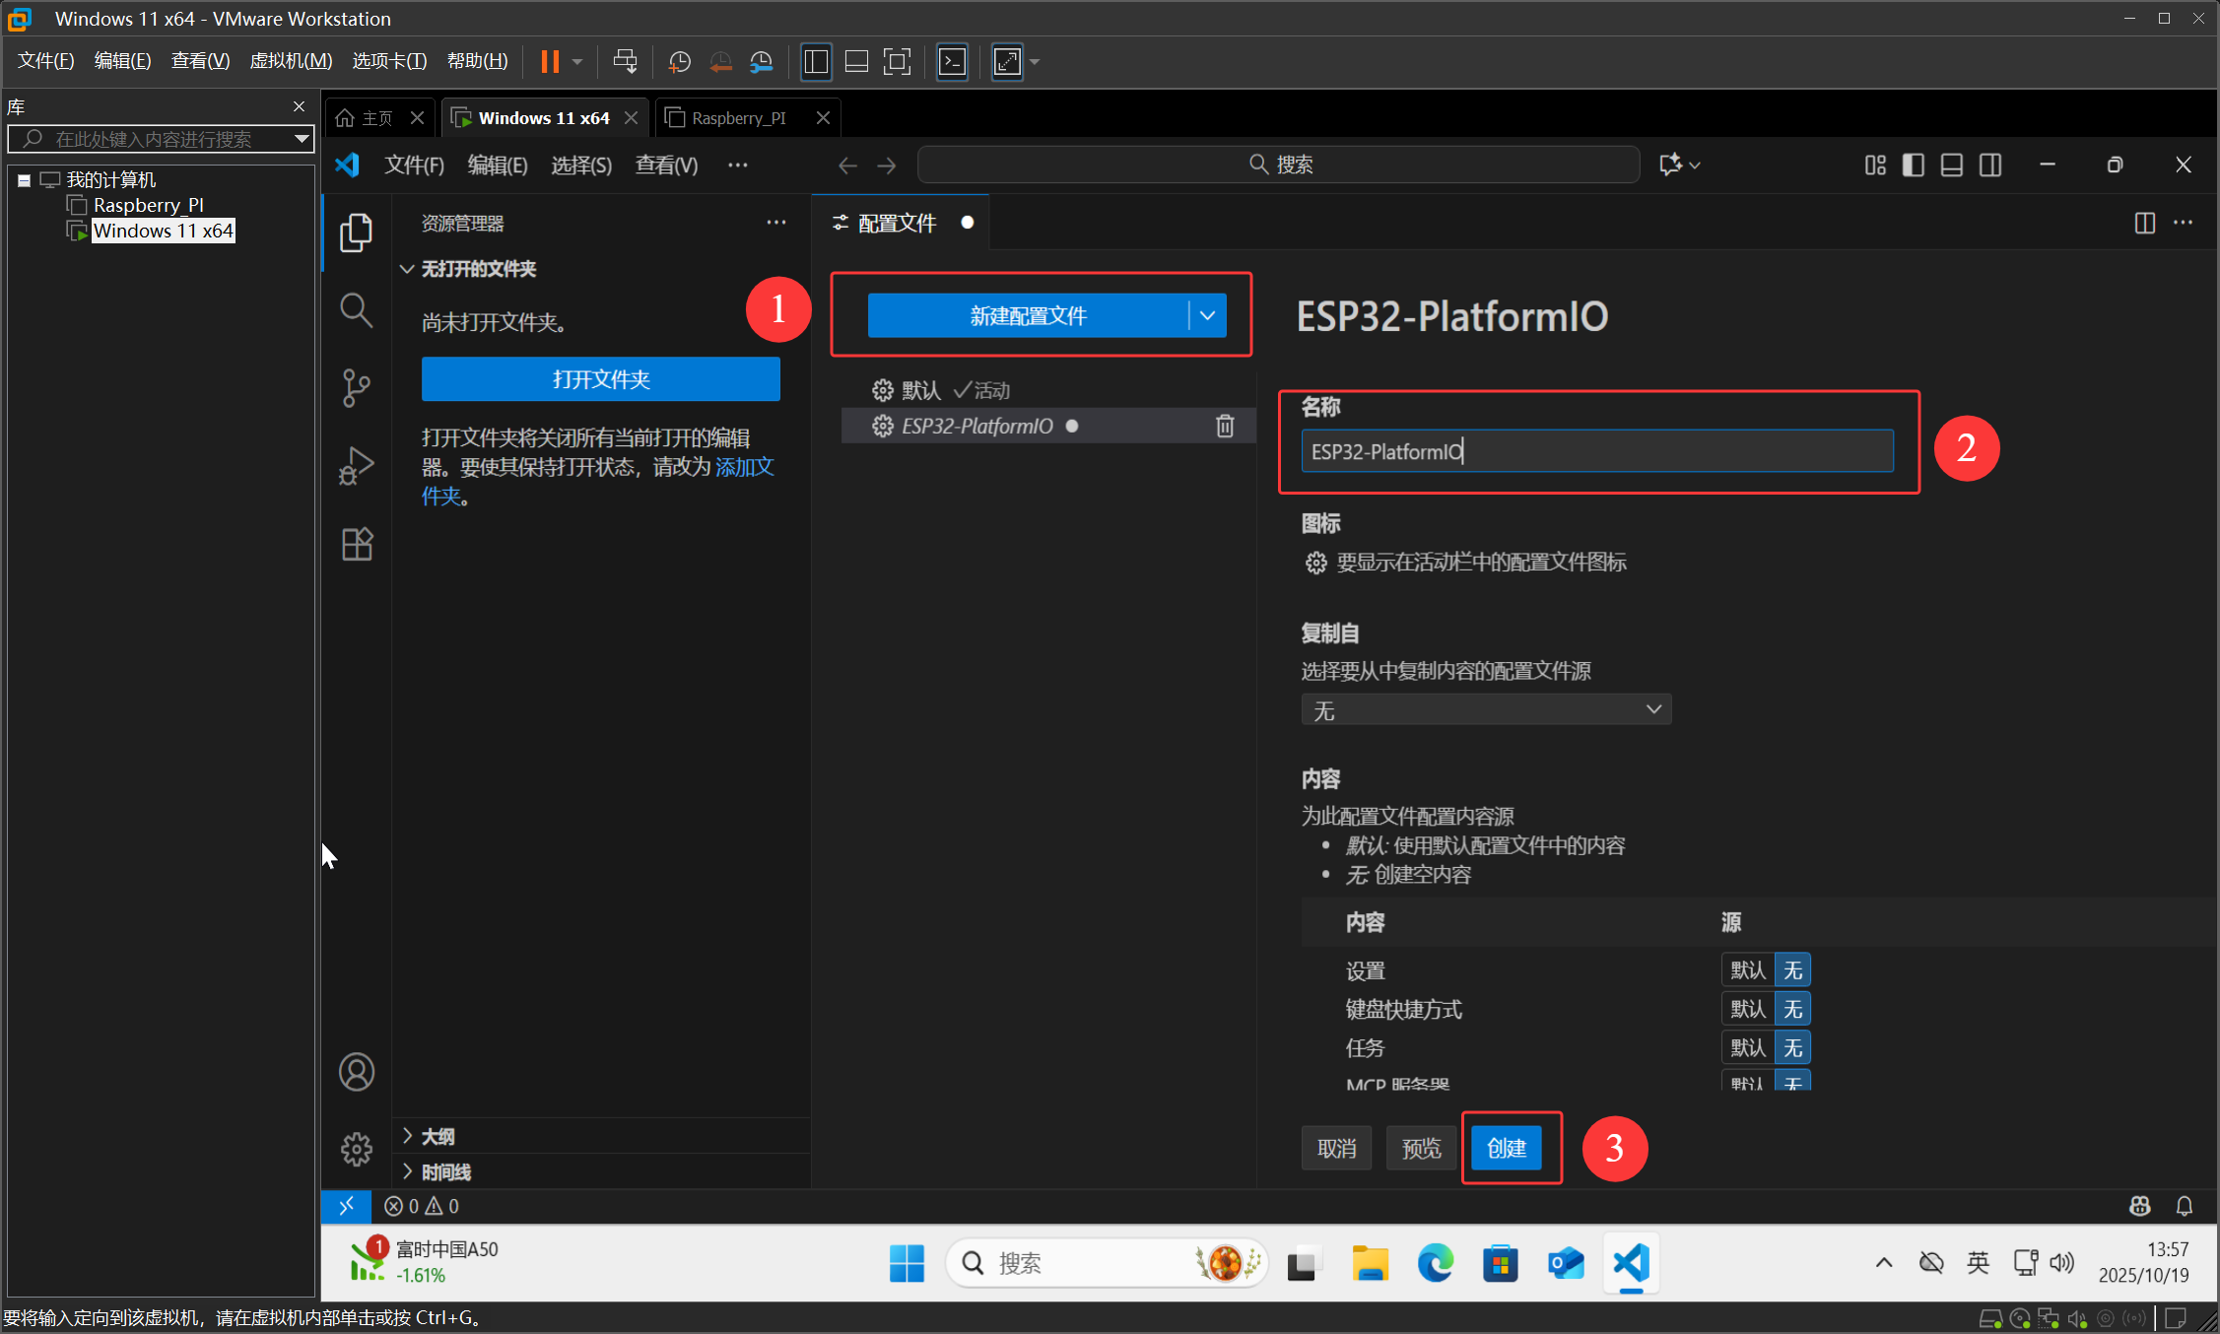This screenshot has width=2220, height=1334.
Task: Open the VMware snapshot manager icon
Action: coord(762,62)
